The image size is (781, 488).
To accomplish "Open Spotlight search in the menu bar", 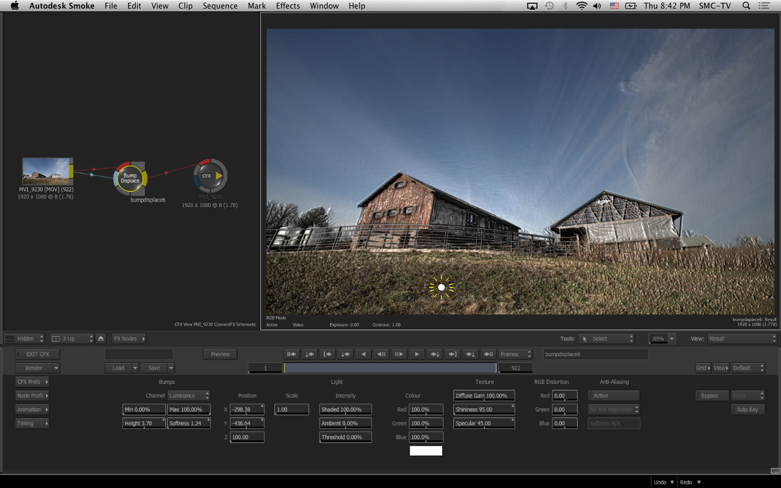I will click(746, 6).
